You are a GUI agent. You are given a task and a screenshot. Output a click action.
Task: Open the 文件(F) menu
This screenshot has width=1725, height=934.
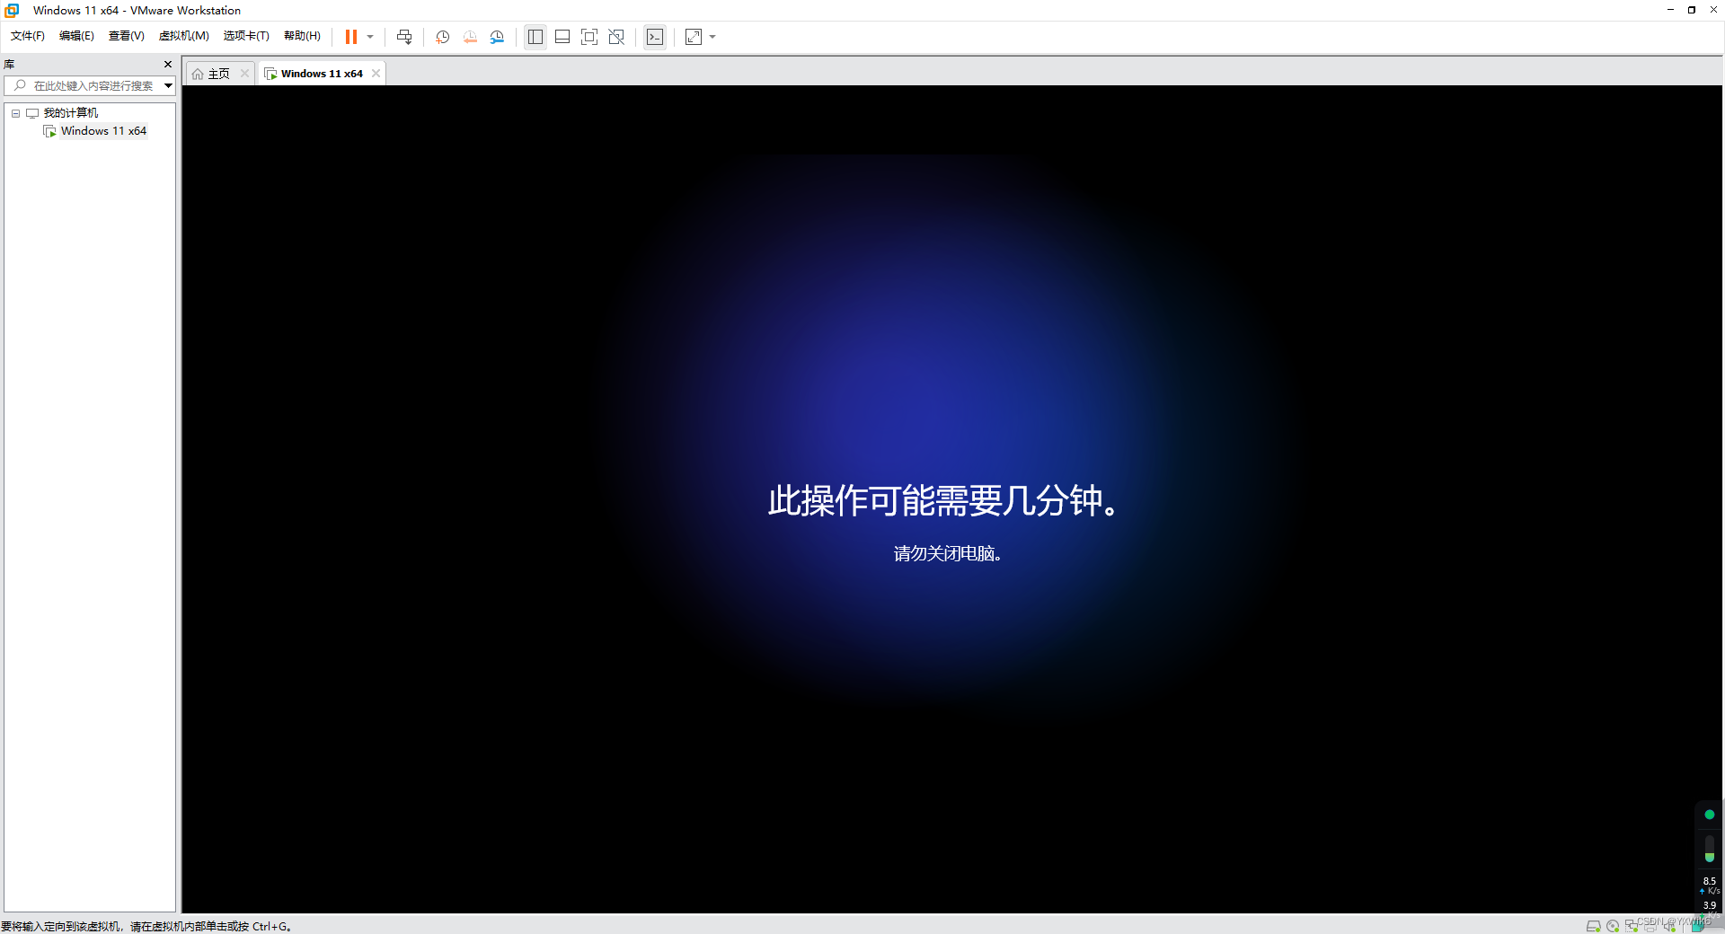pyautogui.click(x=28, y=36)
